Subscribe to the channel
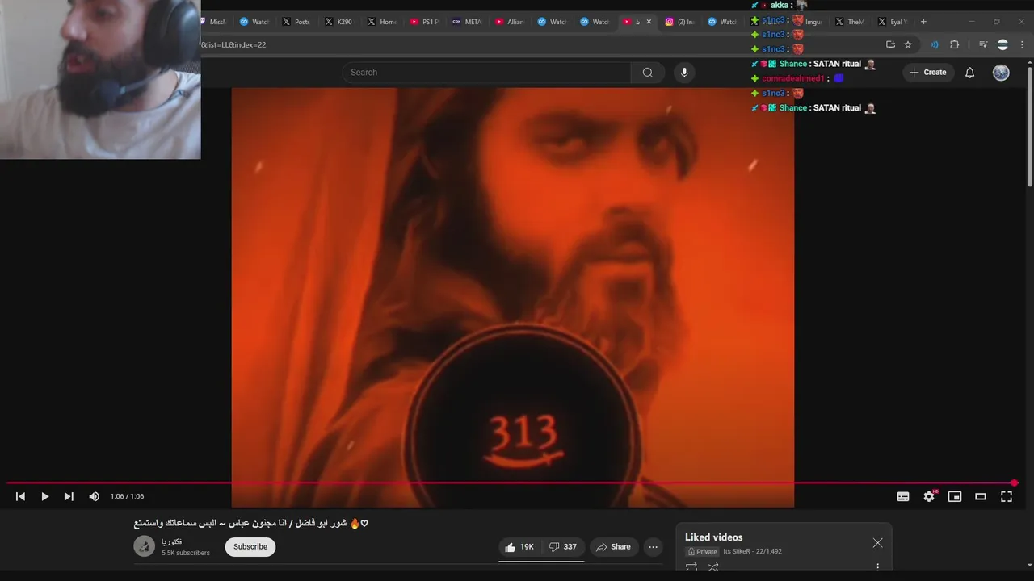Screen dimensions: 1034x581 point(250,547)
